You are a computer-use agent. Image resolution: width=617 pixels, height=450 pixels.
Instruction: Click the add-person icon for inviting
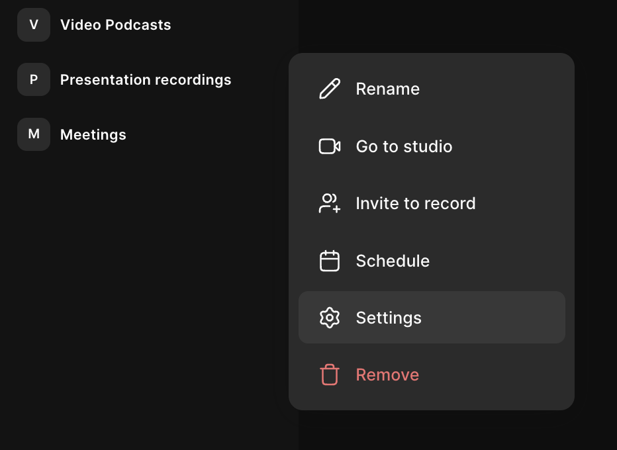(330, 203)
